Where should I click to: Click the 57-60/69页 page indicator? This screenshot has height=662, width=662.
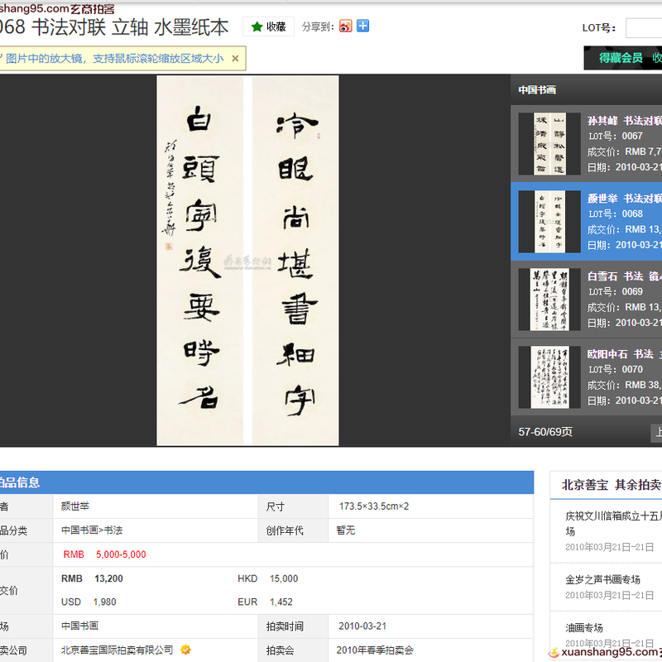click(x=545, y=432)
